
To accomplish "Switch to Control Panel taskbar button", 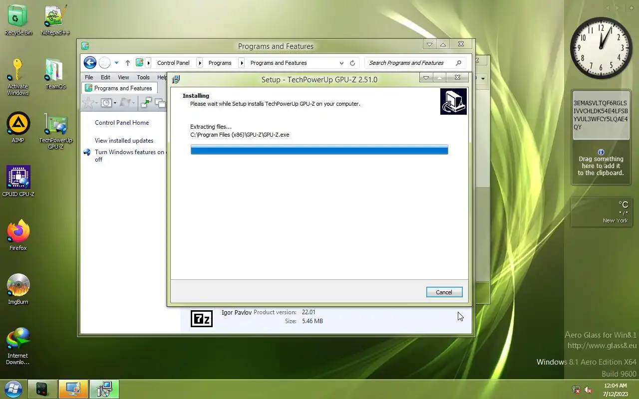I will click(x=73, y=389).
